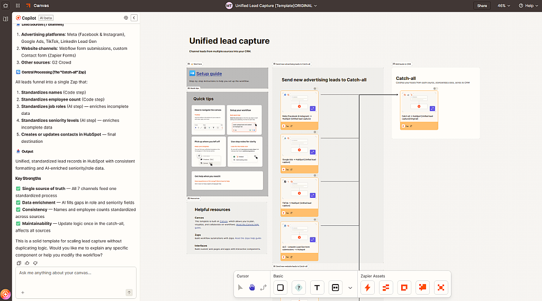The width and height of the screenshot is (542, 301).
Task: Copy the Copilot response
Action: coord(19,263)
